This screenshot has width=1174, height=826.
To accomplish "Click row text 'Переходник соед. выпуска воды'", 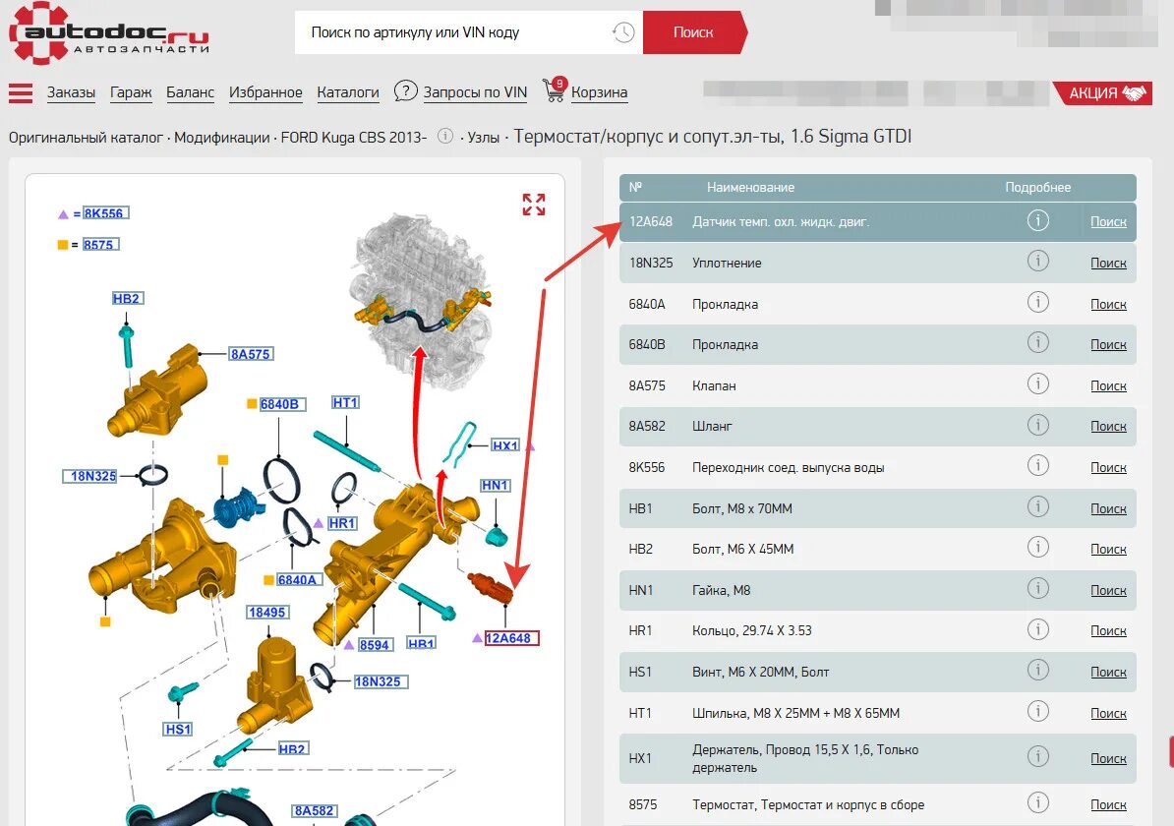I will coord(788,467).
